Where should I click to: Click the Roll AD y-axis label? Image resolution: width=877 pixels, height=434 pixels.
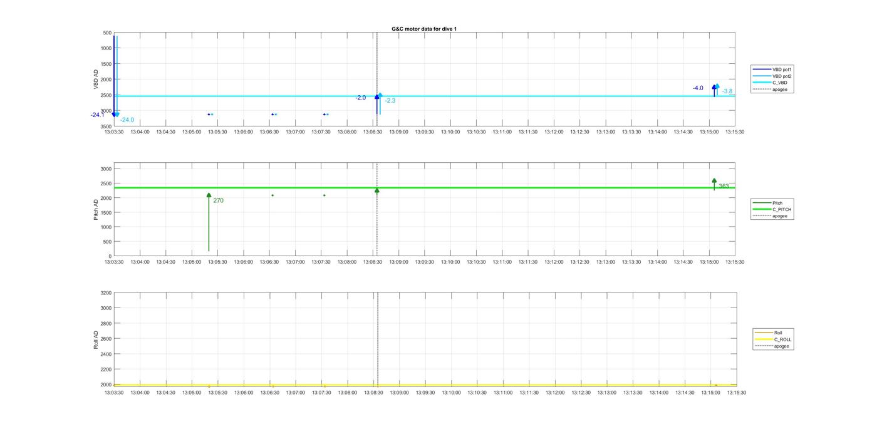(x=96, y=339)
